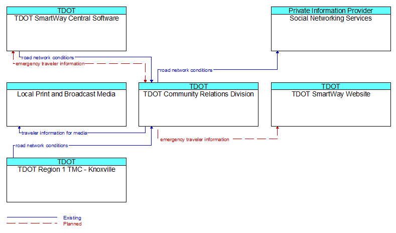
Task: Click the Existing legend label
Action: point(72,217)
